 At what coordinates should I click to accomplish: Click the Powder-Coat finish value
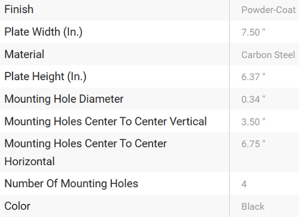[x=269, y=10]
